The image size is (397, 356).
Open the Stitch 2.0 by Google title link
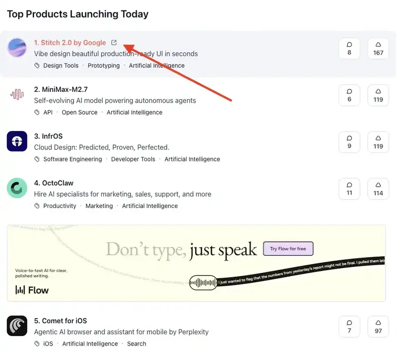pos(70,43)
